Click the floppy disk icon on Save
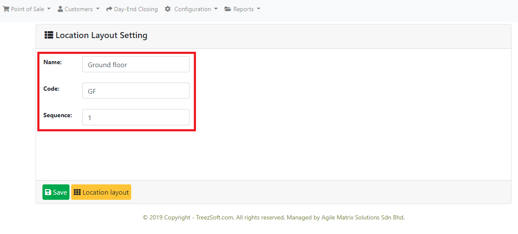This screenshot has width=518, height=234. coord(48,193)
